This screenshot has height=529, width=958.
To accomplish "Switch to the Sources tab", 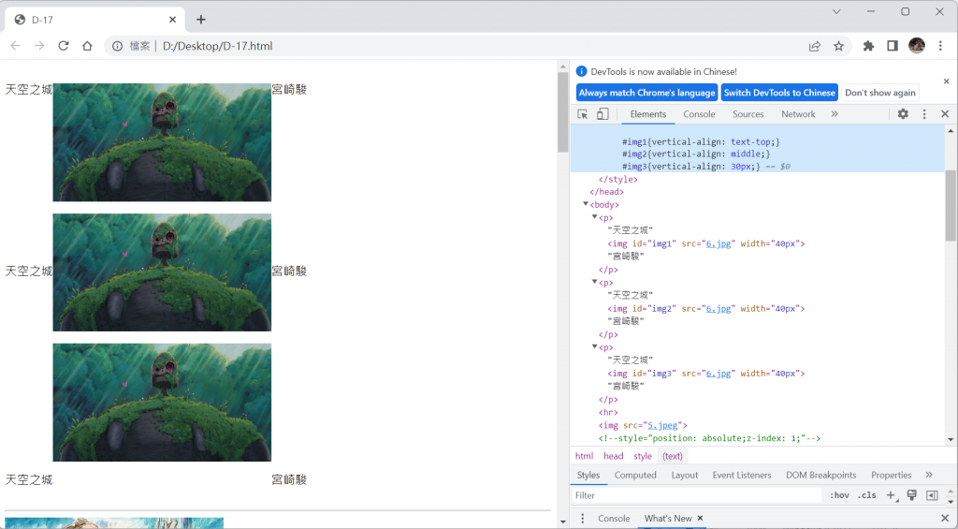I will pyautogui.click(x=748, y=113).
